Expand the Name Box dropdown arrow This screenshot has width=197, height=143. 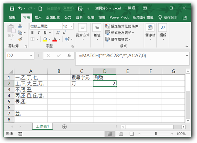31,56
